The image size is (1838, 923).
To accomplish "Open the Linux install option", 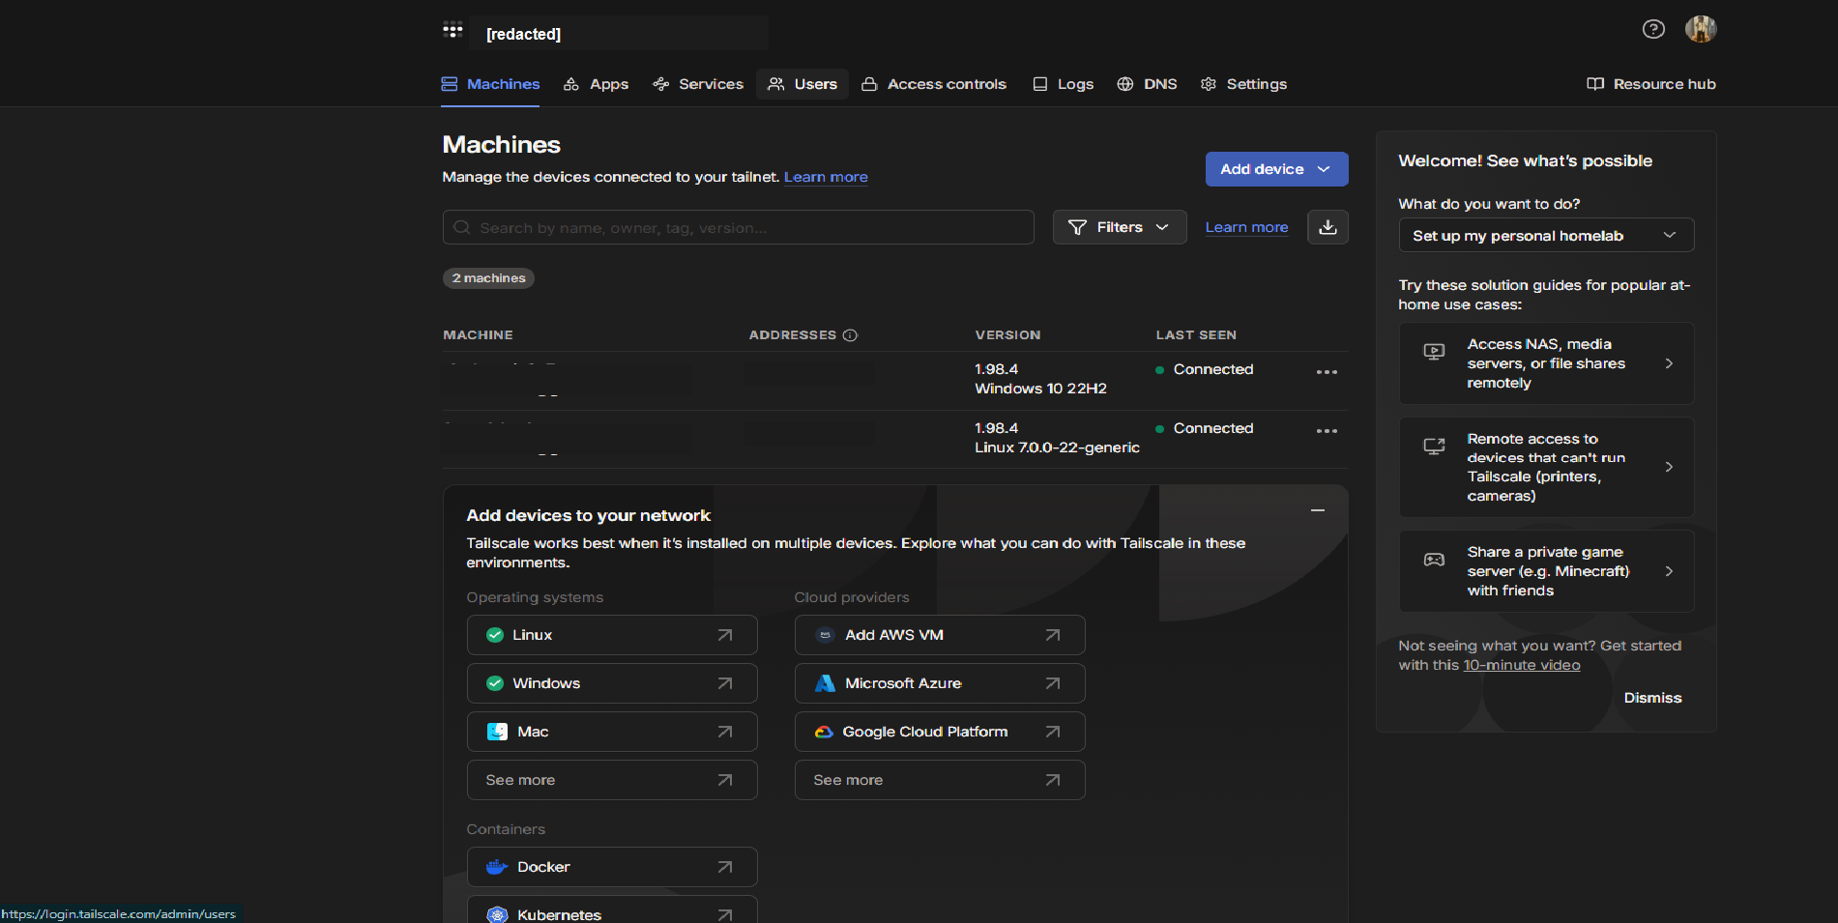I will pos(612,635).
